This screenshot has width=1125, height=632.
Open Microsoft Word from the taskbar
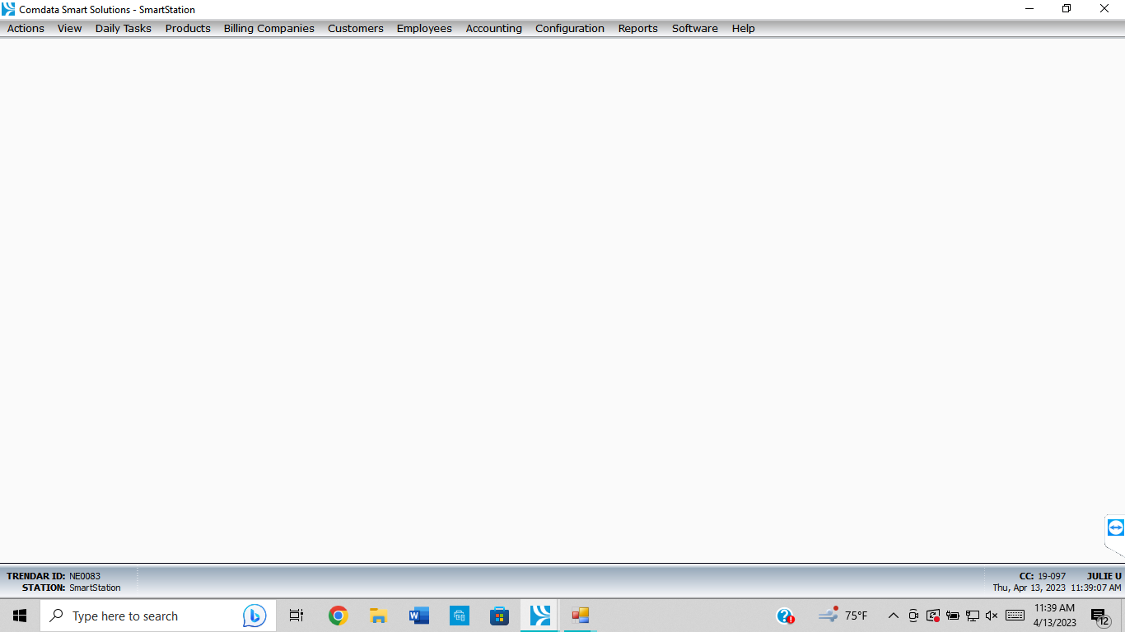coord(418,616)
